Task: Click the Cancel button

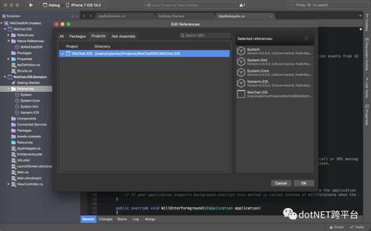Action: tap(281, 183)
